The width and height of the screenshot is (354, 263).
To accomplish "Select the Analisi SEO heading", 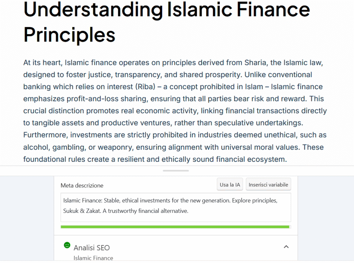I will tap(92, 248).
